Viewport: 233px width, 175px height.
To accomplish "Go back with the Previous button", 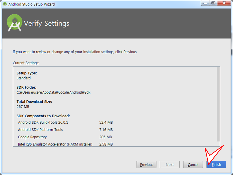I will tap(146, 165).
